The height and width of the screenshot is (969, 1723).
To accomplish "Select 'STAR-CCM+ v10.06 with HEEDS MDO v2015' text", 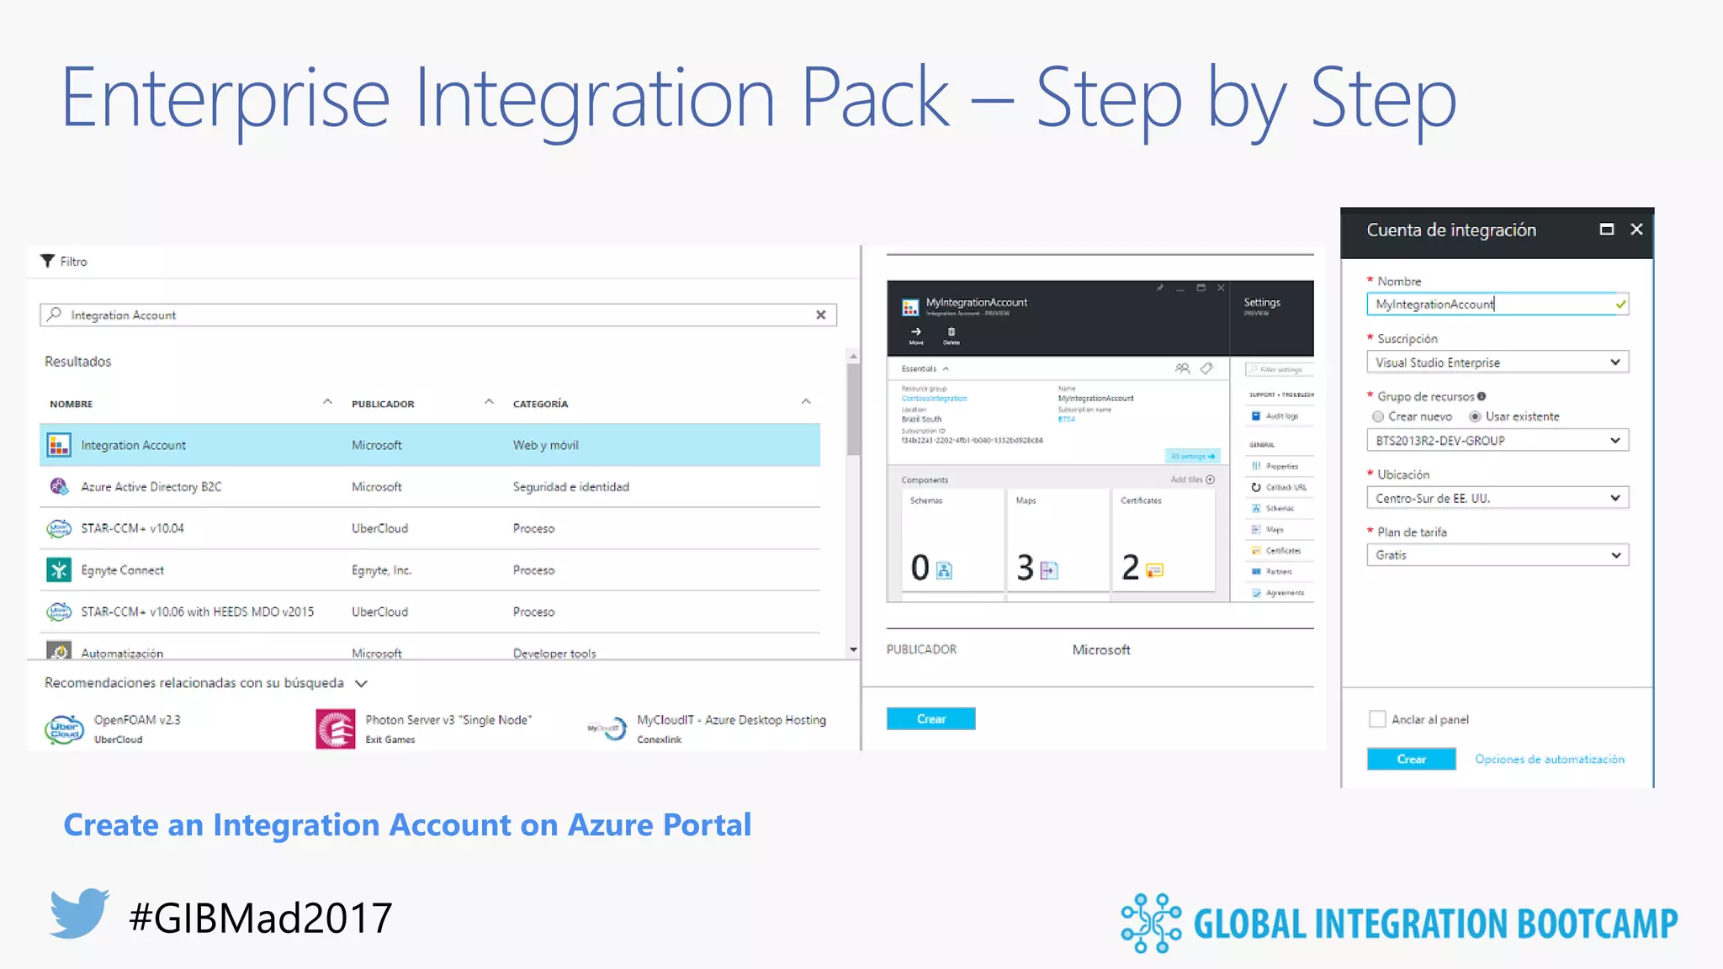I will click(198, 612).
